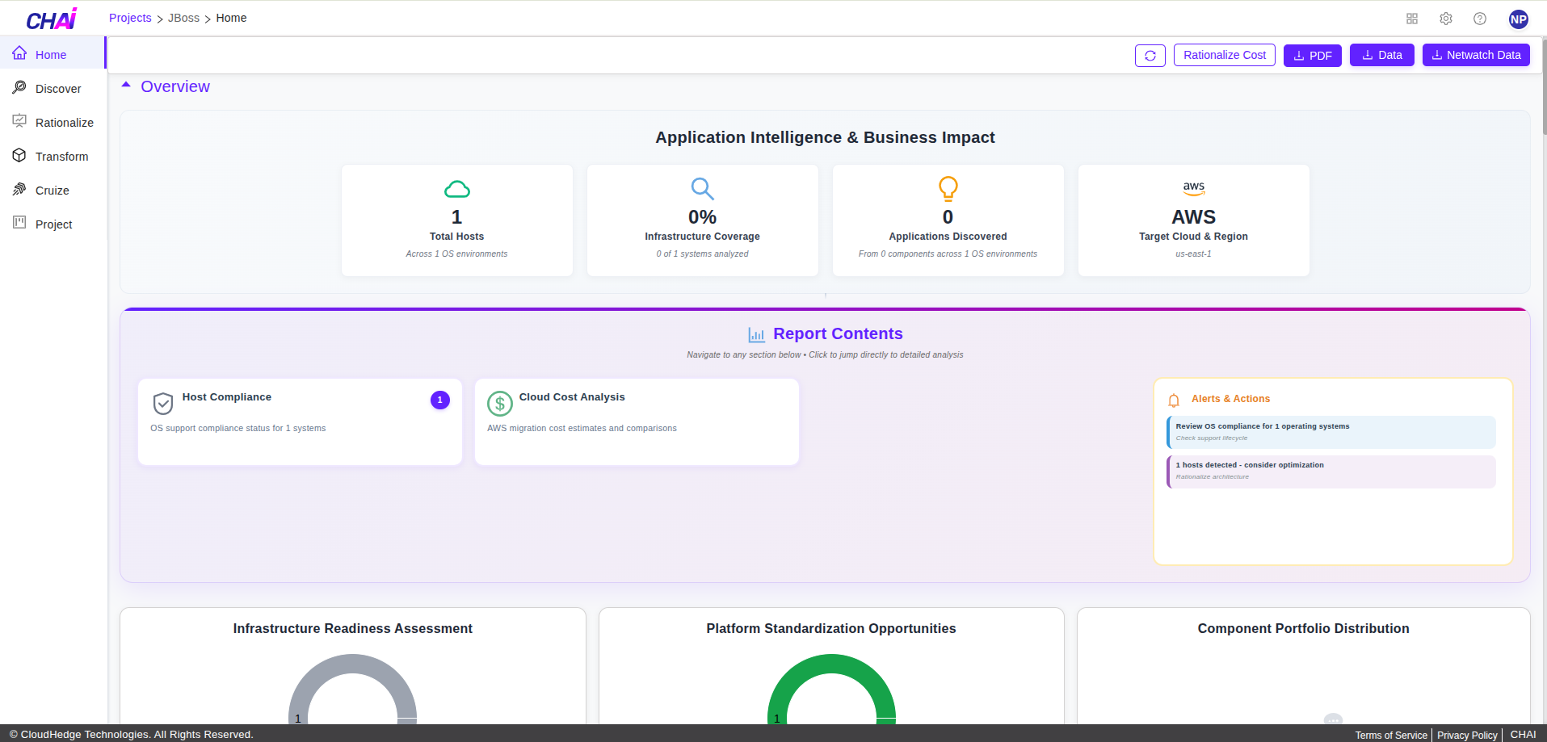
Task: Open the NP user profile avatar
Action: [x=1519, y=19]
